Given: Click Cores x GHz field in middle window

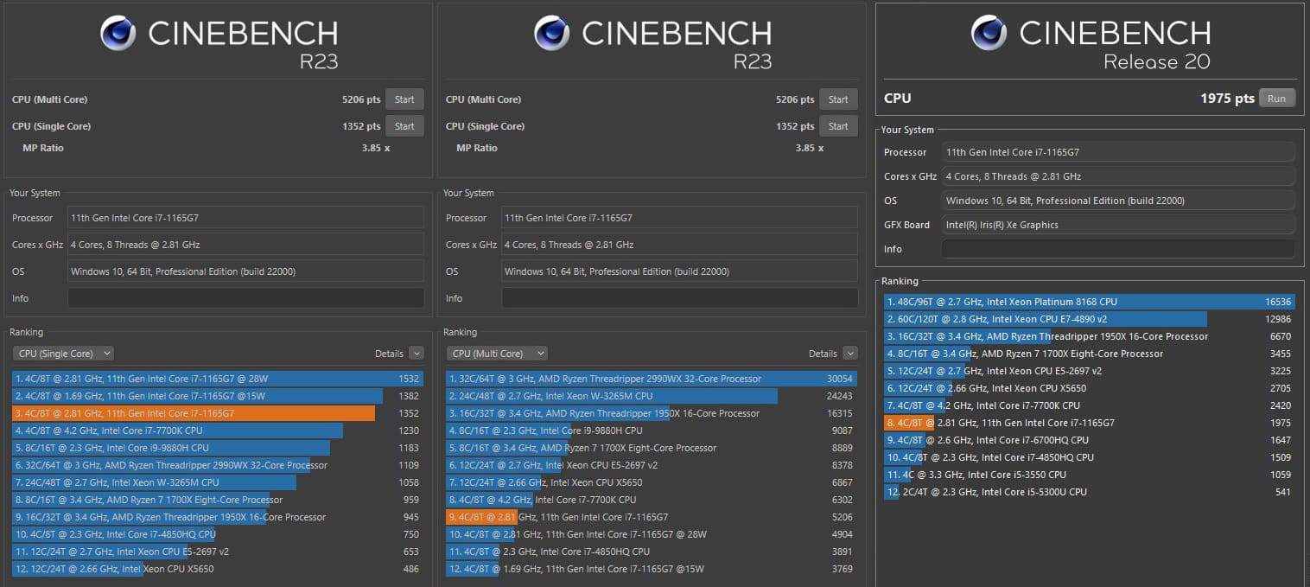Looking at the screenshot, I should pyautogui.click(x=680, y=245).
